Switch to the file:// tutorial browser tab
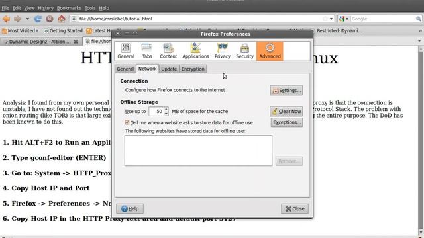The width and height of the screenshot is (424, 238). (x=98, y=42)
